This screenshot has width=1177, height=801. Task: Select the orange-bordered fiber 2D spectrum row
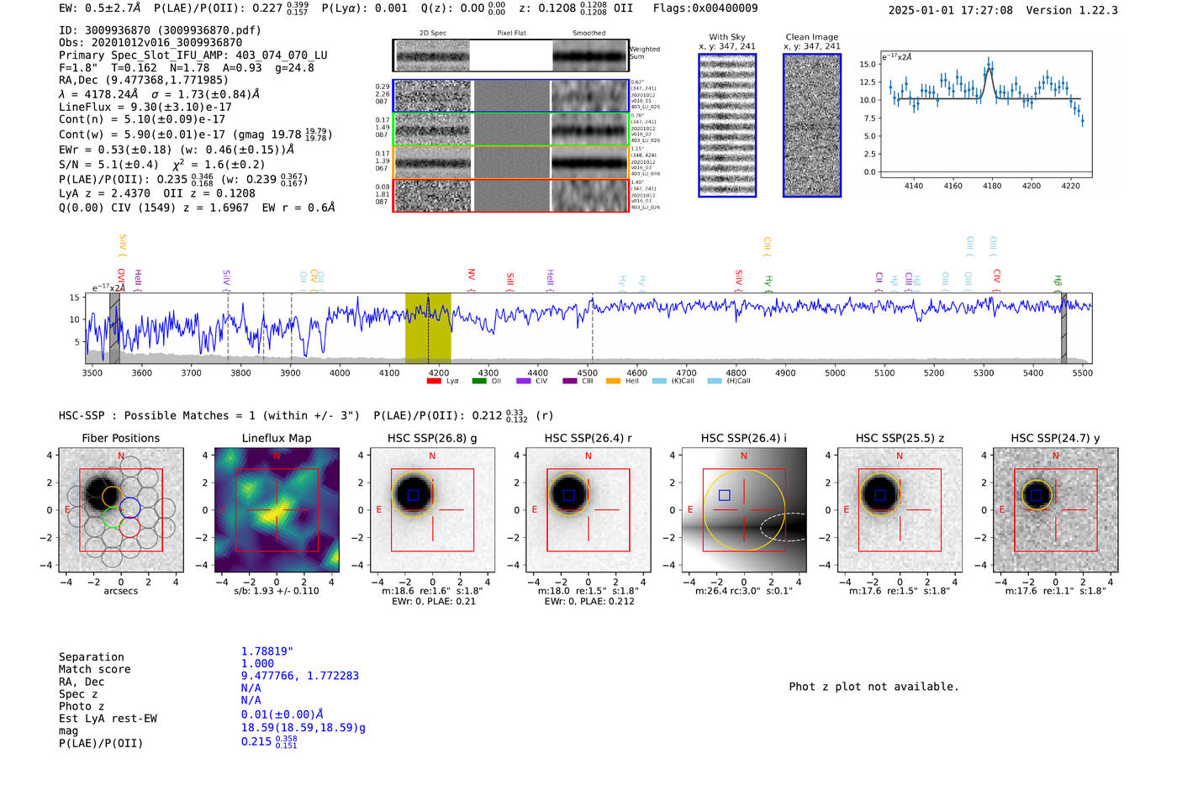click(x=511, y=162)
